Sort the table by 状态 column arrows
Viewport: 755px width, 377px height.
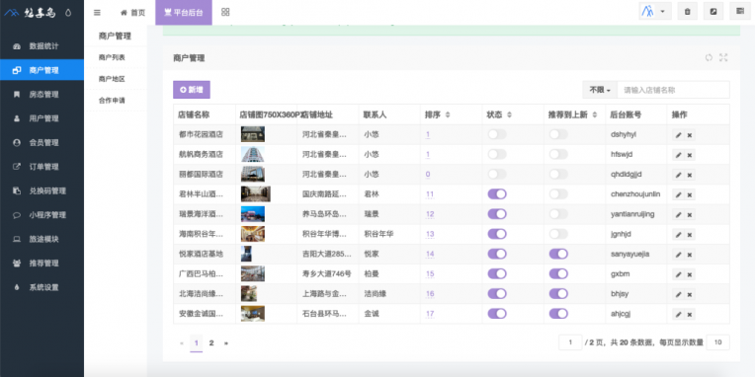tap(510, 114)
